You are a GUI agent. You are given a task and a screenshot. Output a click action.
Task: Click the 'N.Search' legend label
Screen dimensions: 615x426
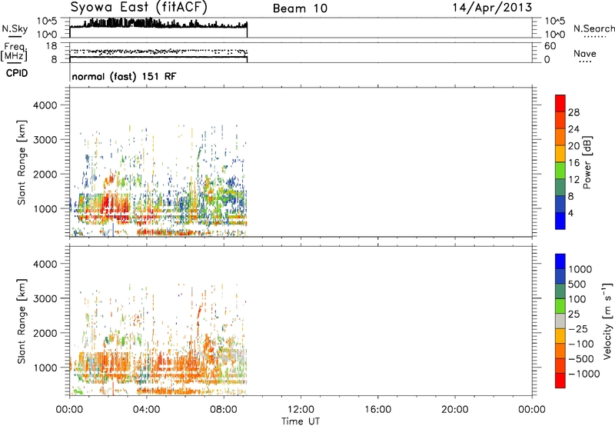pos(593,28)
